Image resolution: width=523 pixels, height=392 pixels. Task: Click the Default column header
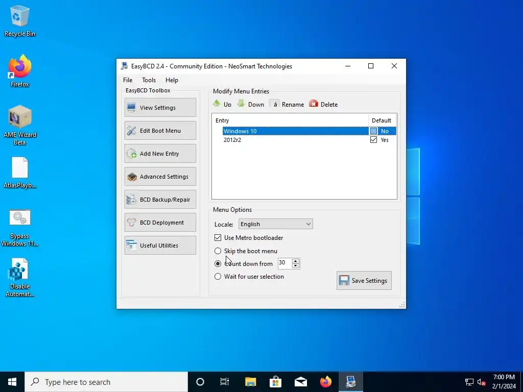coord(382,120)
